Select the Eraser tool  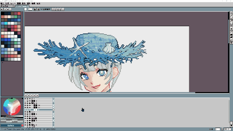[232, 18]
